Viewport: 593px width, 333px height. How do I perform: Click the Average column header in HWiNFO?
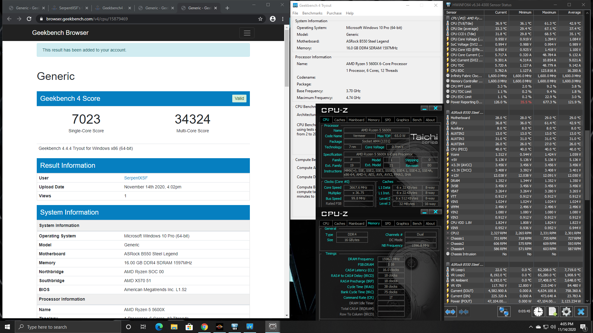coord(570,13)
